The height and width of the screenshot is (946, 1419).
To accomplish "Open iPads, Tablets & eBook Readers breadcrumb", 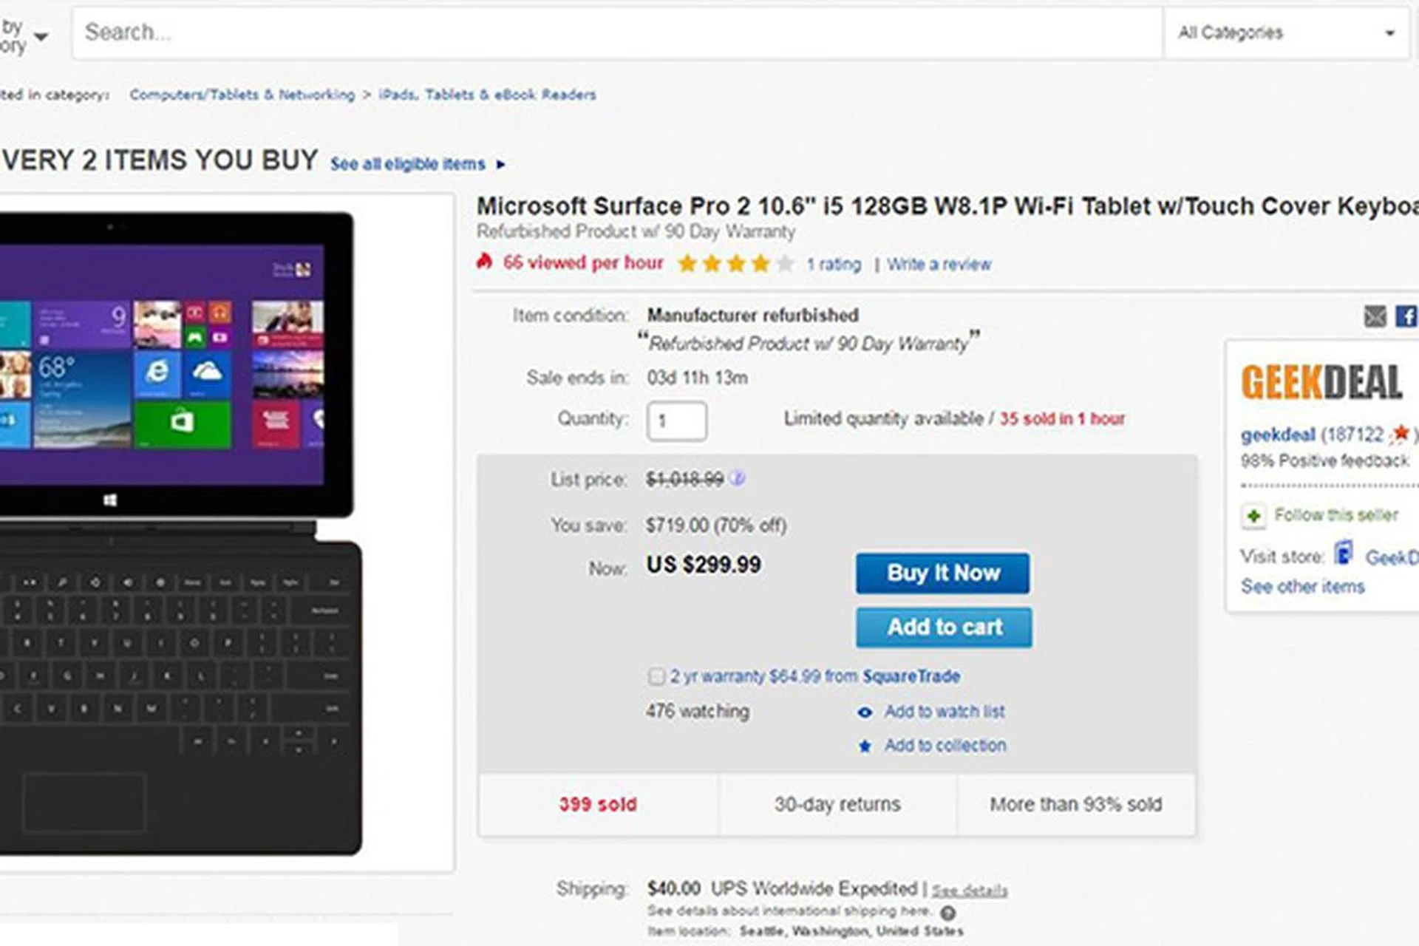I will point(487,95).
